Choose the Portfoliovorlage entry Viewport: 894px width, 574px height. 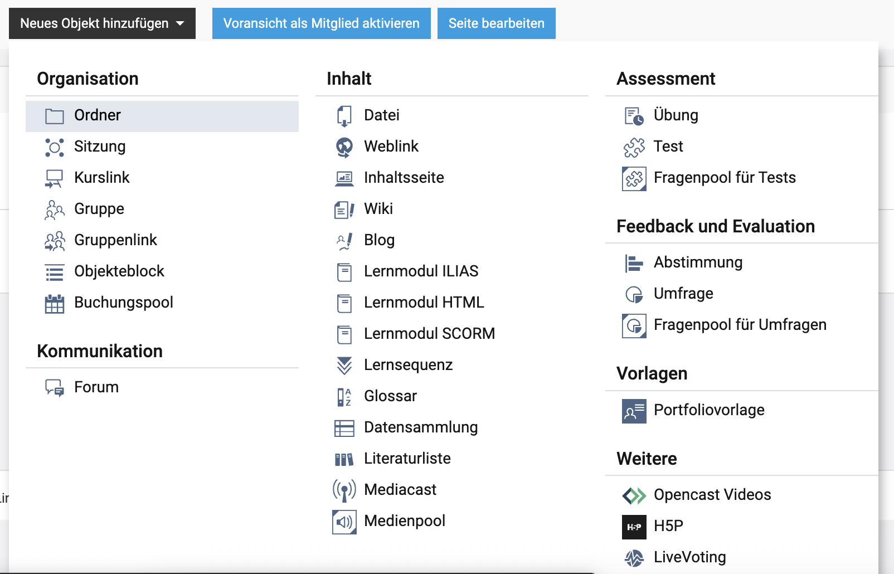point(709,410)
